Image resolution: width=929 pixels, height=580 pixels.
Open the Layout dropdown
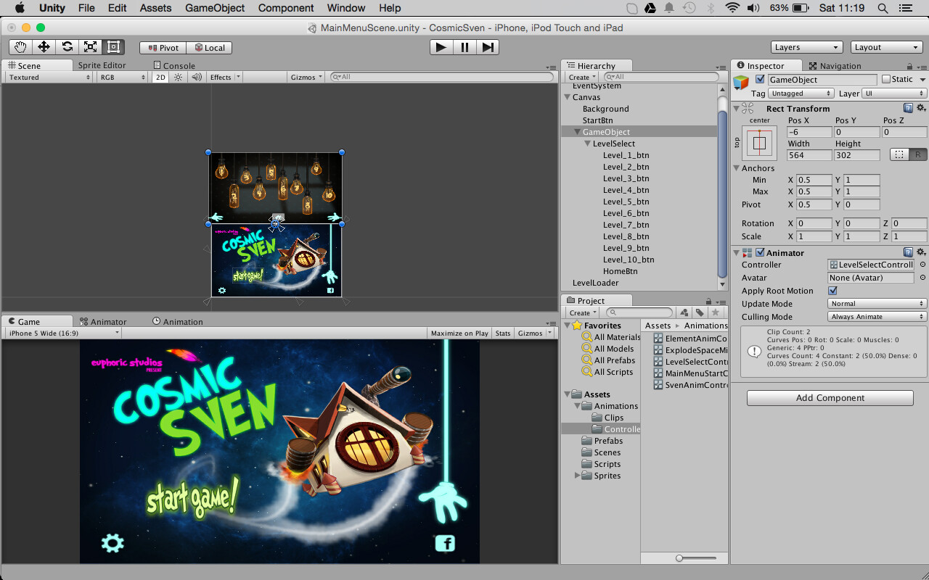(886, 46)
